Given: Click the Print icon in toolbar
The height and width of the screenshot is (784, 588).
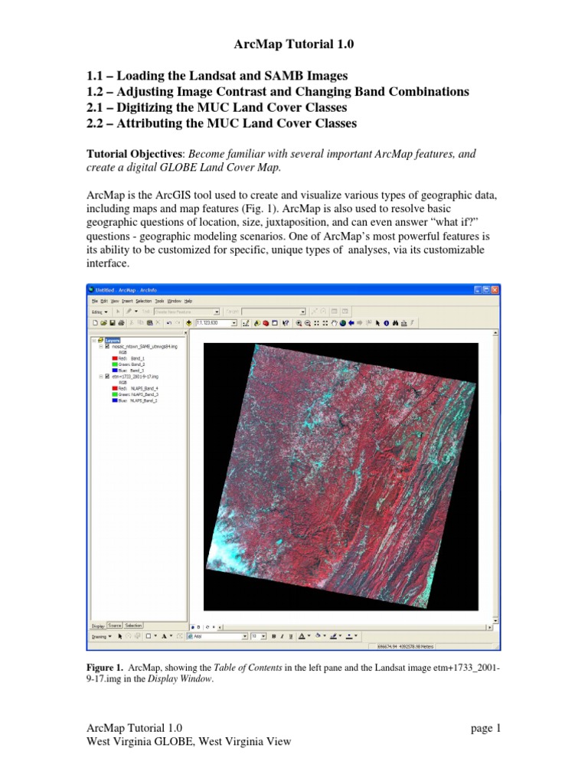Looking at the screenshot, I should [122, 323].
